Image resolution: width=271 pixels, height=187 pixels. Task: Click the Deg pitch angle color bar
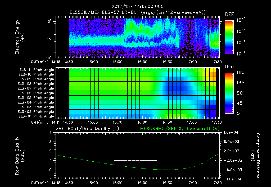(x=229, y=93)
